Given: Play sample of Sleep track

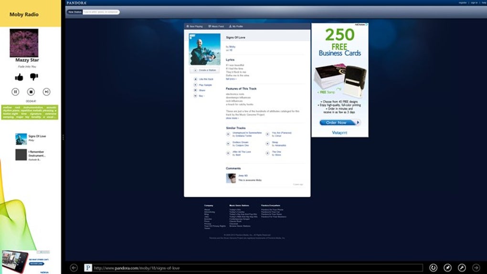Looking at the screenshot, I should 267,144.
